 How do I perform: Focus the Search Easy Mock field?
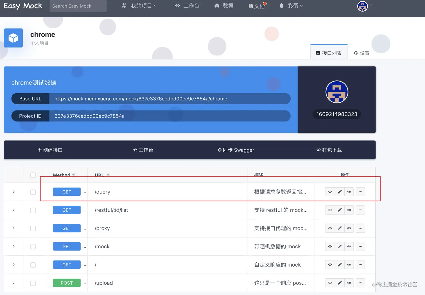coord(78,6)
